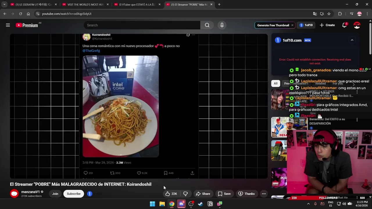Open Discord from the taskbar

coord(181,204)
